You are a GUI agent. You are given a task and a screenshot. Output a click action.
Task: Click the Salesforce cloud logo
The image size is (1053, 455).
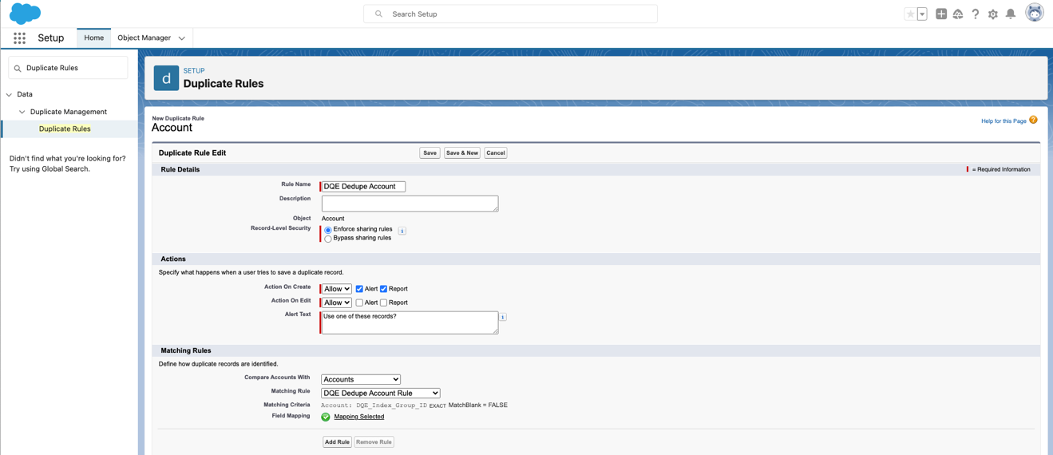(25, 14)
